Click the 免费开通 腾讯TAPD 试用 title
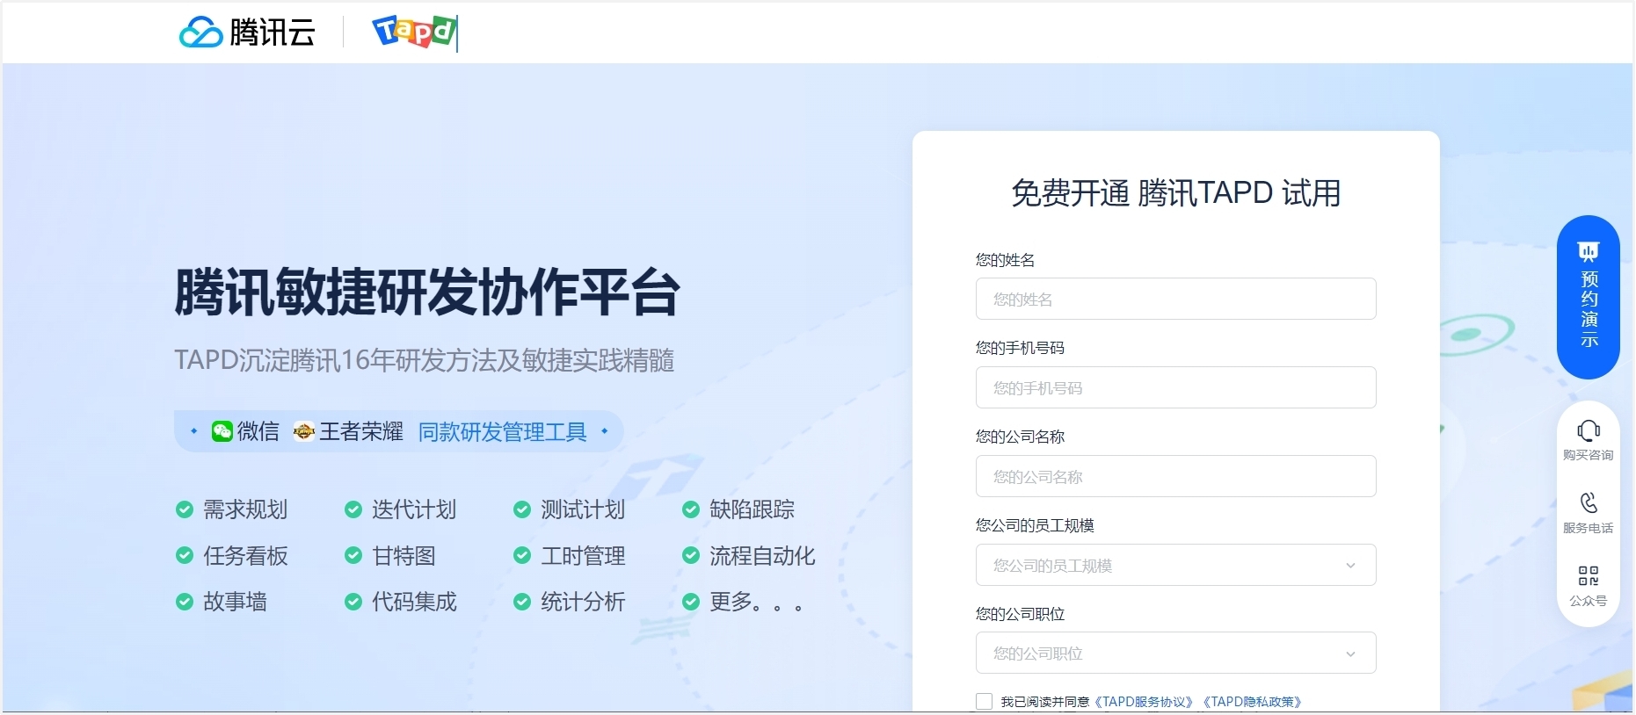The image size is (1636, 715). coord(1176,192)
